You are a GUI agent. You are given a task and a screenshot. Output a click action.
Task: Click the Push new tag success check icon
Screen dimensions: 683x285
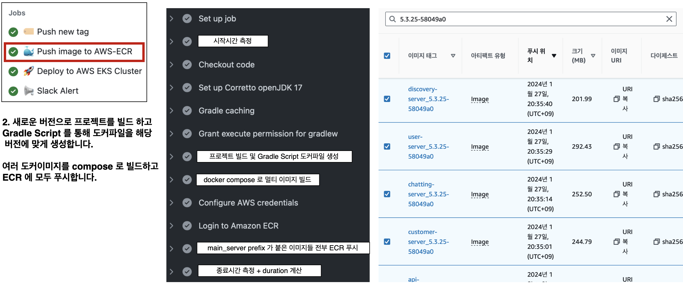coord(13,32)
